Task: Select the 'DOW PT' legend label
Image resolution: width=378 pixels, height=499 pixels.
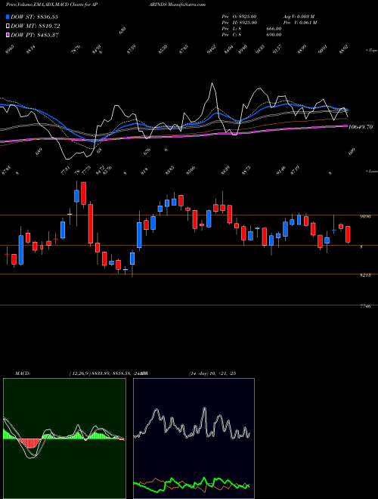Action: point(34,35)
